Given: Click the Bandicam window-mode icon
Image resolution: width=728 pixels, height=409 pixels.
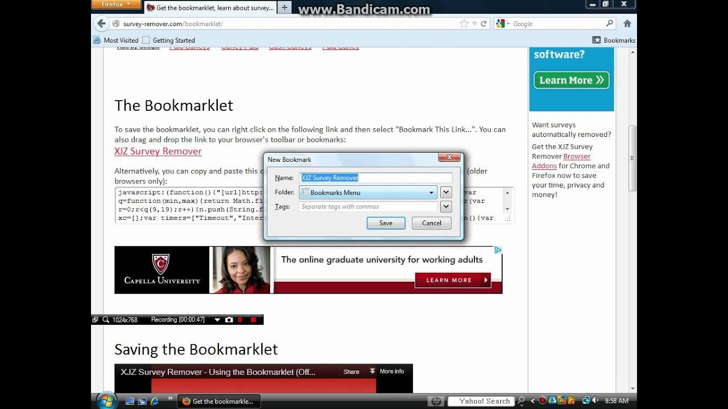Looking at the screenshot, I should 96,320.
